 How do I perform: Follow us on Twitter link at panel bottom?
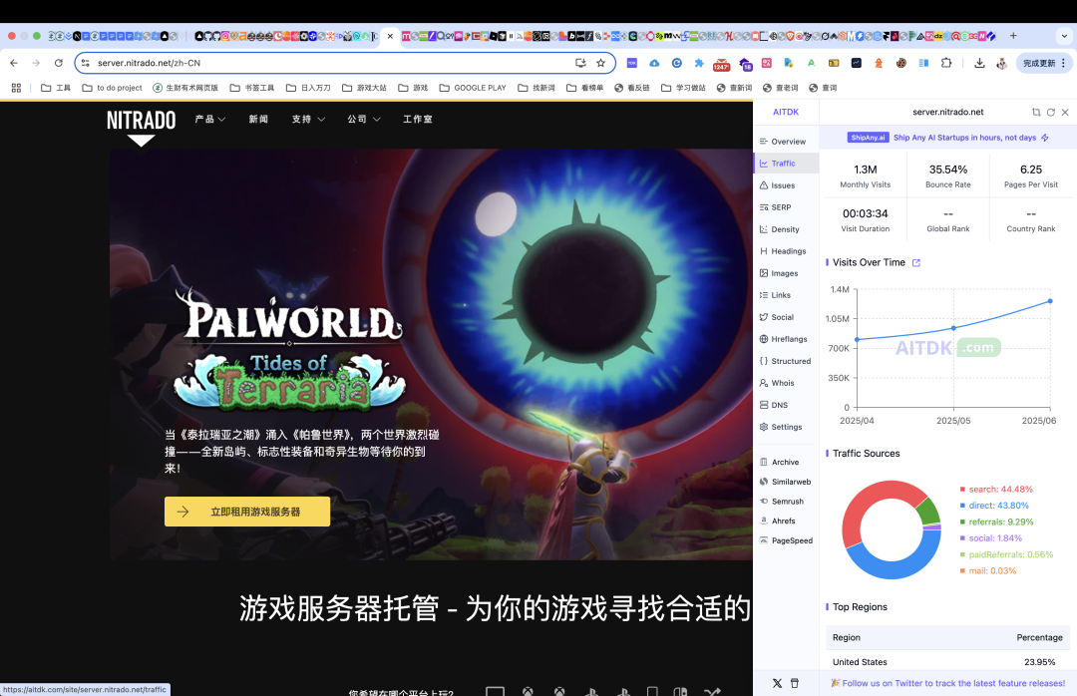948,683
